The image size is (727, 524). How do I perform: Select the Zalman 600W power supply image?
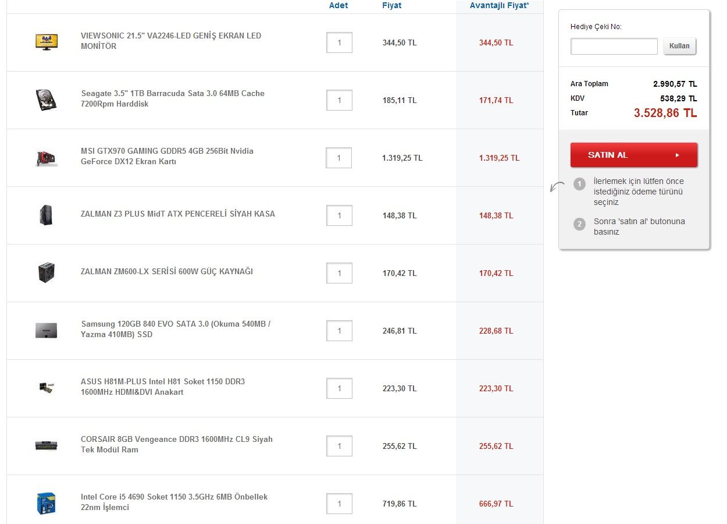tap(46, 273)
